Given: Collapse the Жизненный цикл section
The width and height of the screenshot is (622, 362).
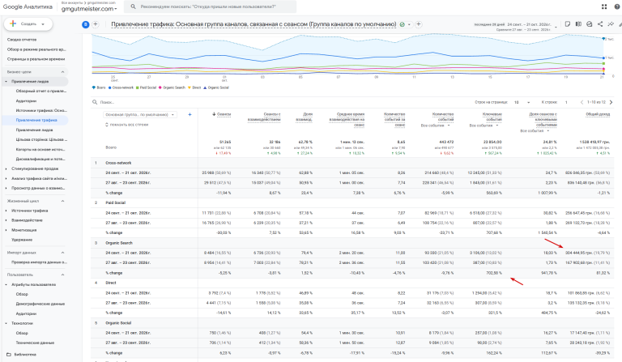Looking at the screenshot, I should click(x=62, y=201).
